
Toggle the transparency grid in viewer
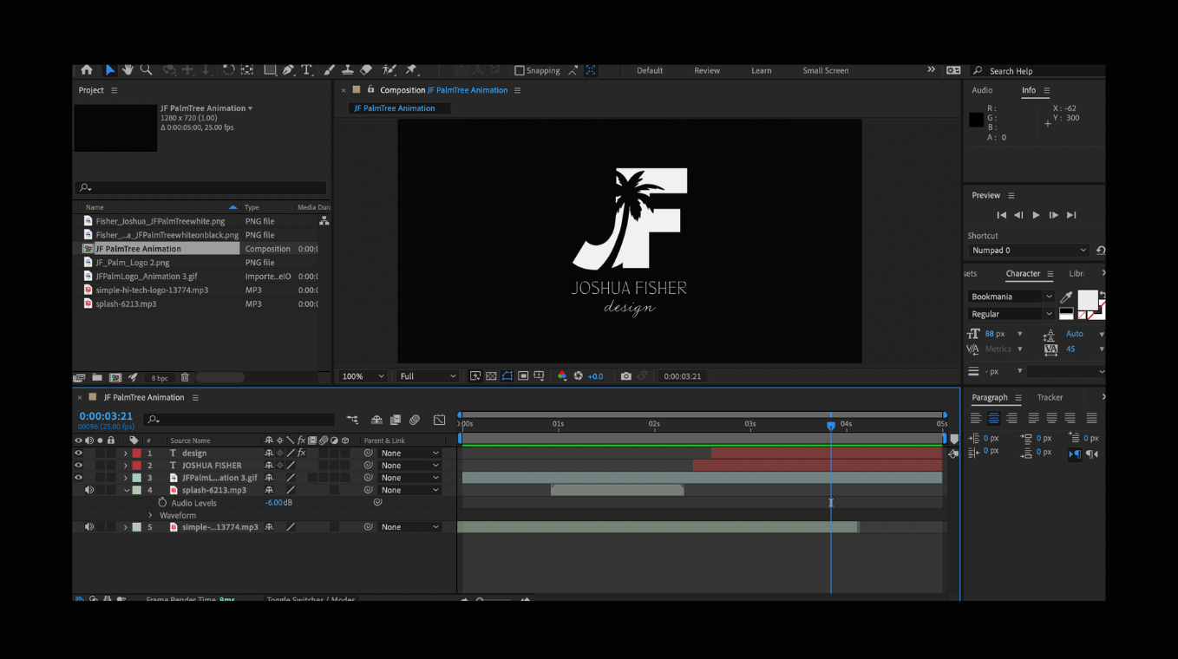(491, 376)
